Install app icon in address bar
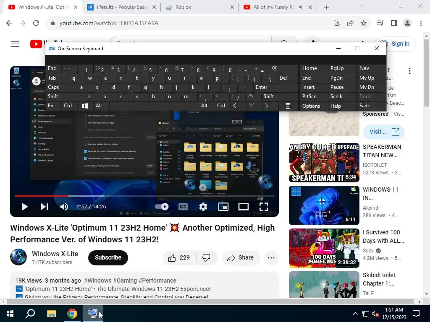 click(337, 23)
